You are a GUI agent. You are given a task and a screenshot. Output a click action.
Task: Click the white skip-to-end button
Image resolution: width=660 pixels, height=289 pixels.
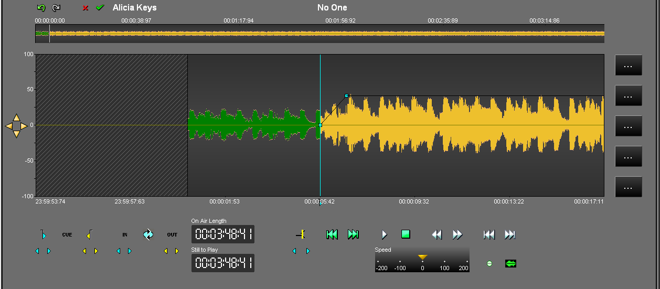[x=510, y=234]
